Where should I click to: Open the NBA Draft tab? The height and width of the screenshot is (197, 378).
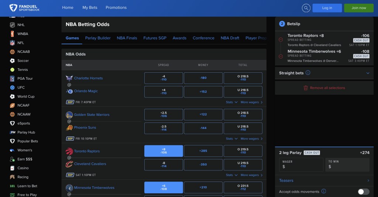(230, 38)
